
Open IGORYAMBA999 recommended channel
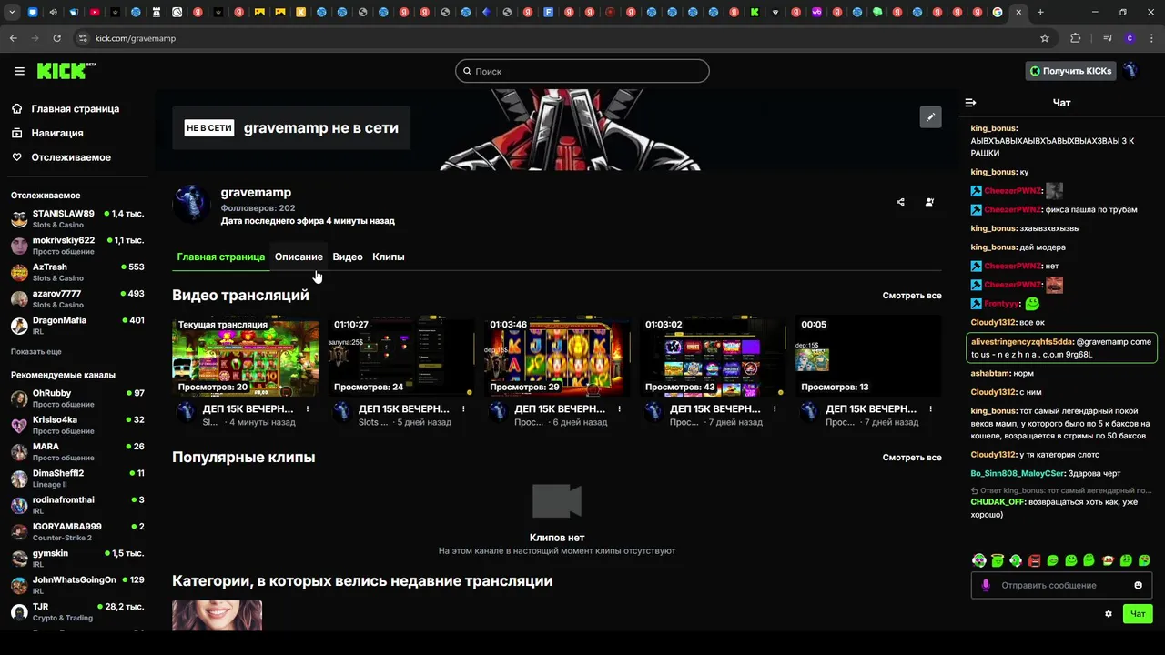pos(77,531)
